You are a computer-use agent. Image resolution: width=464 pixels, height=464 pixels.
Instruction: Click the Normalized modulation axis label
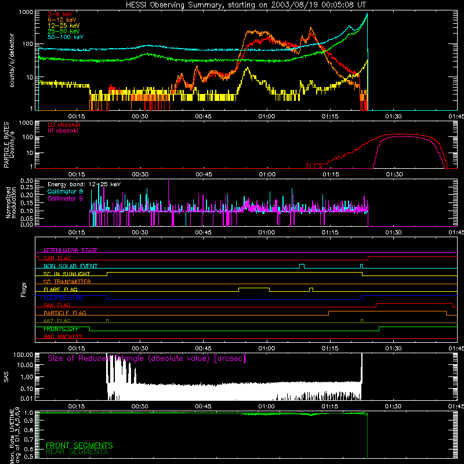pos(10,202)
